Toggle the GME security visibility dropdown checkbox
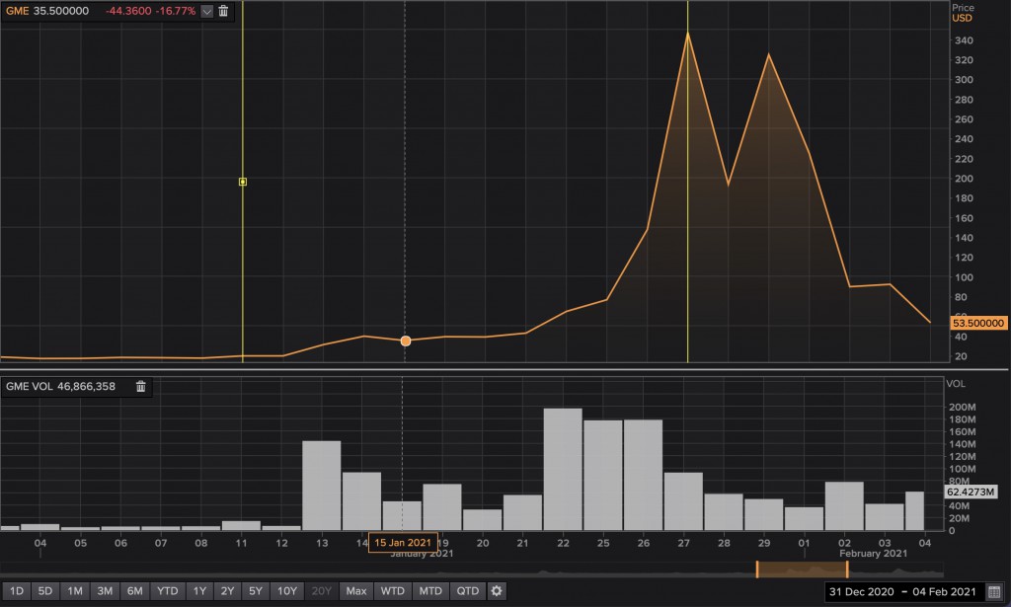 pyautogui.click(x=204, y=11)
